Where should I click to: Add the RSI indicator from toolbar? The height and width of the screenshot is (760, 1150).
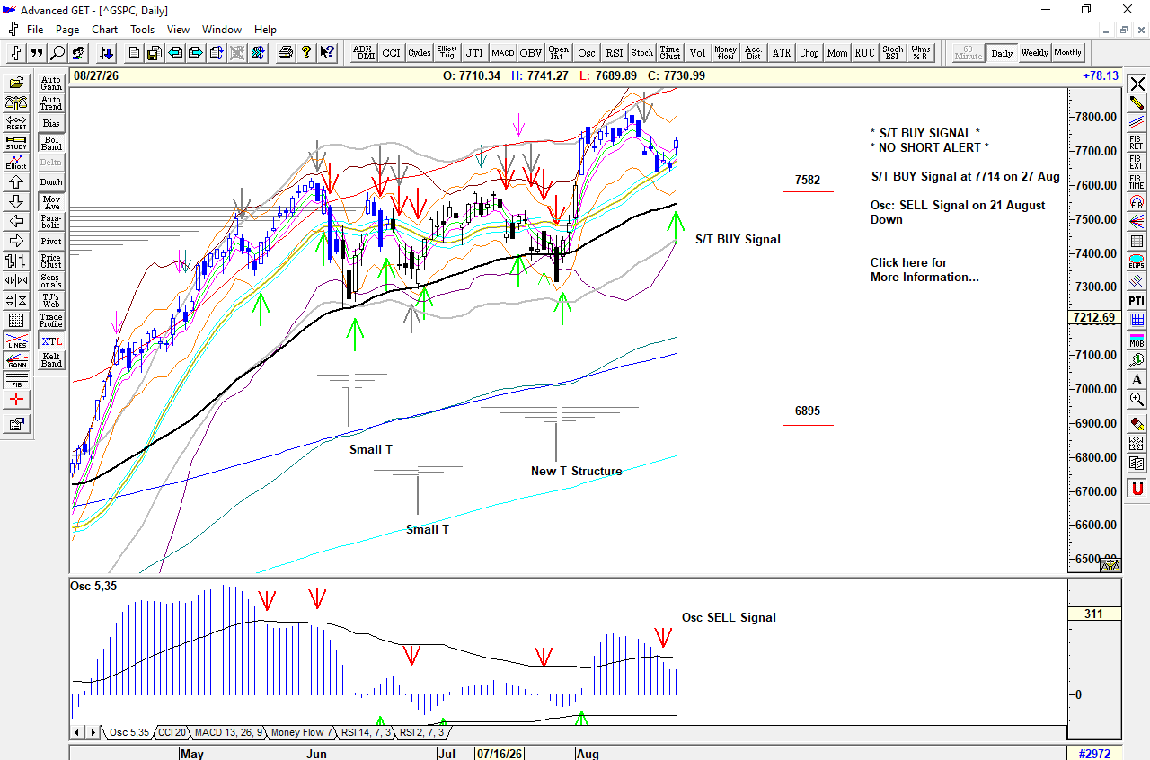click(x=615, y=53)
